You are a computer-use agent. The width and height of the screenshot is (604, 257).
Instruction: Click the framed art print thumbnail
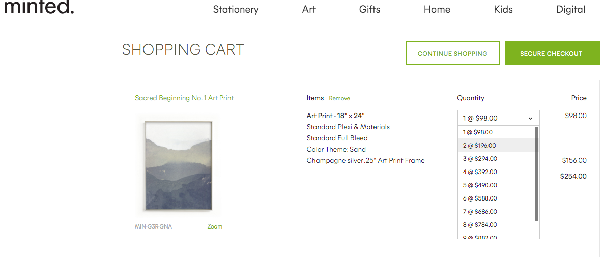(x=178, y=166)
